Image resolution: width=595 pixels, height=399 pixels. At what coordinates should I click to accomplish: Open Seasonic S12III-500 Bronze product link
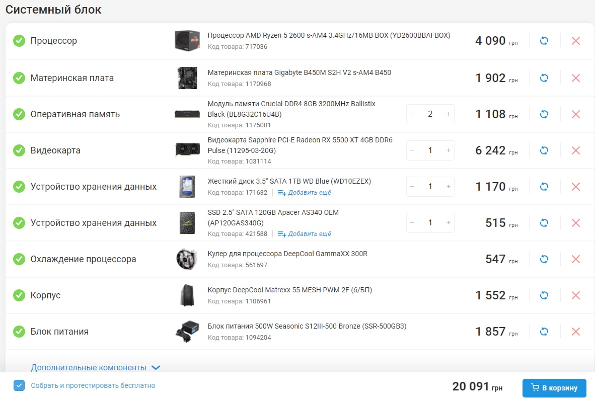click(x=307, y=326)
